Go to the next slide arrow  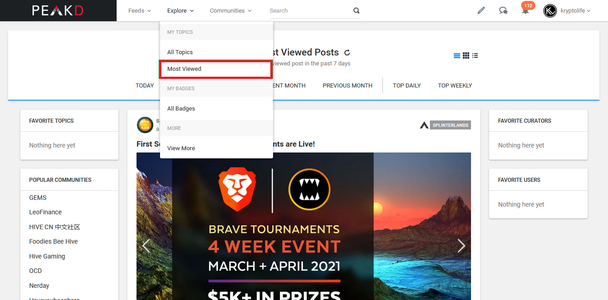[x=461, y=246]
